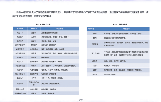
Task: Select the '美食节' cell
Action: 34,33
